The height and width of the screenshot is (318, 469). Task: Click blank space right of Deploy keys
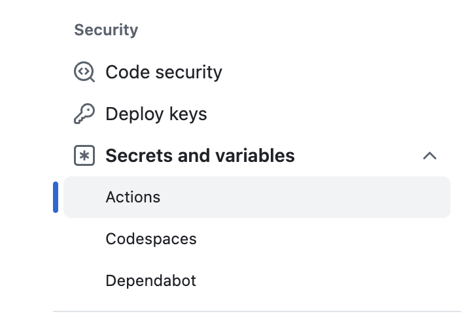[x=329, y=114]
